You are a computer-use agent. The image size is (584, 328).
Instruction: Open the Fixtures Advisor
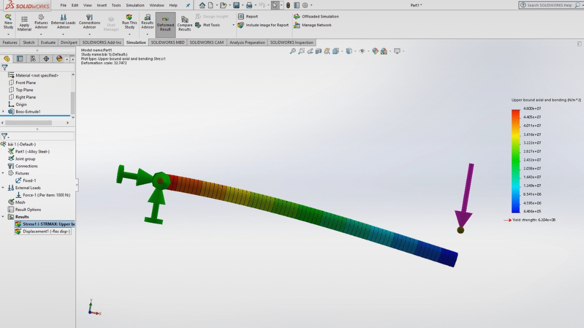pyautogui.click(x=41, y=22)
